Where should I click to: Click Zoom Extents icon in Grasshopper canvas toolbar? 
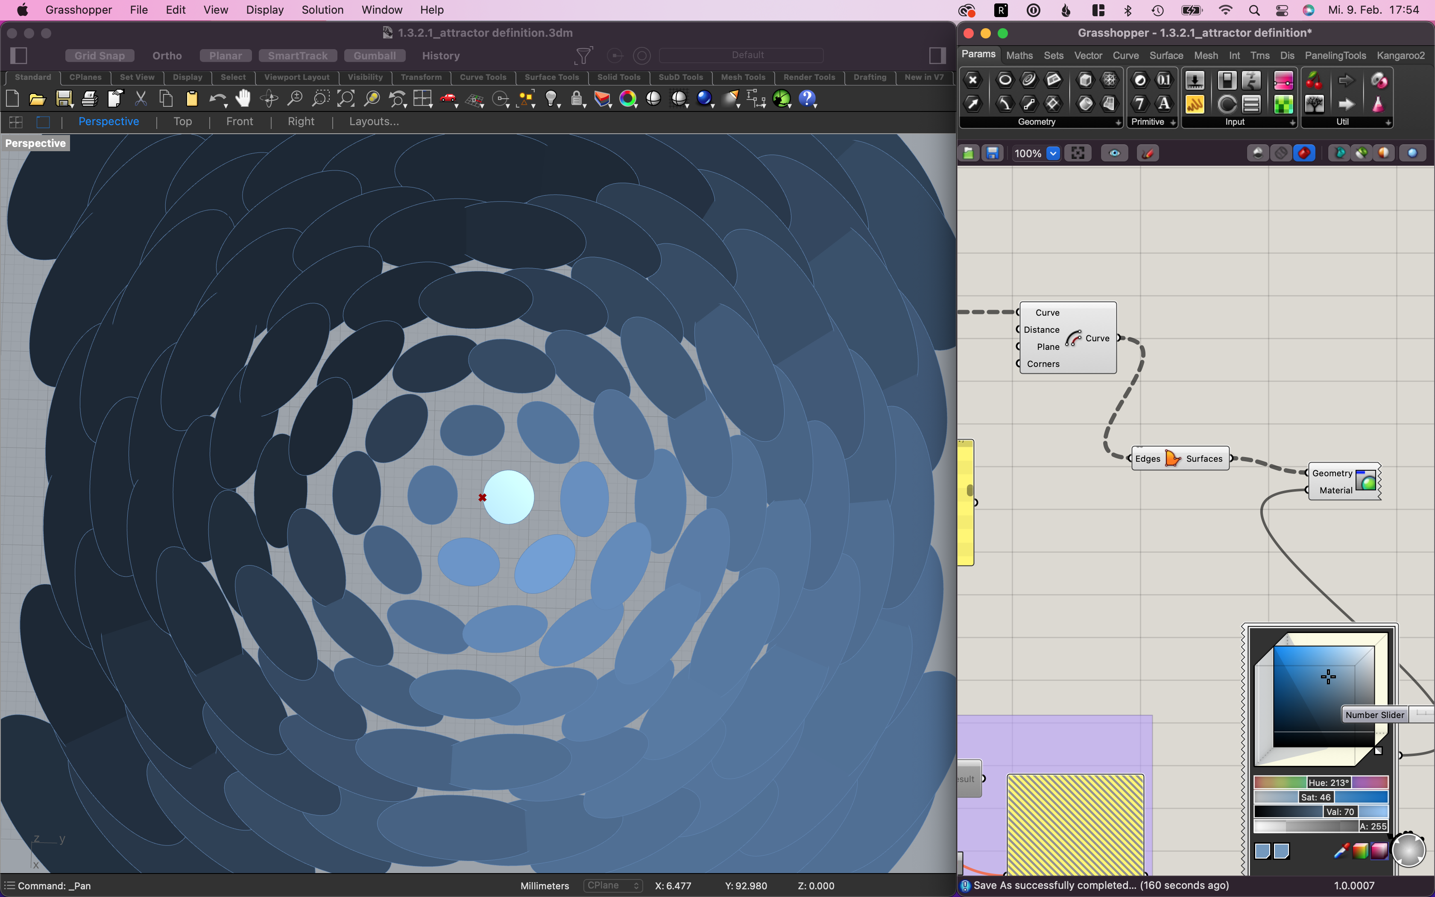1078,154
